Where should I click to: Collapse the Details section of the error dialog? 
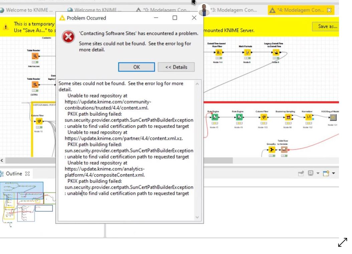(176, 67)
